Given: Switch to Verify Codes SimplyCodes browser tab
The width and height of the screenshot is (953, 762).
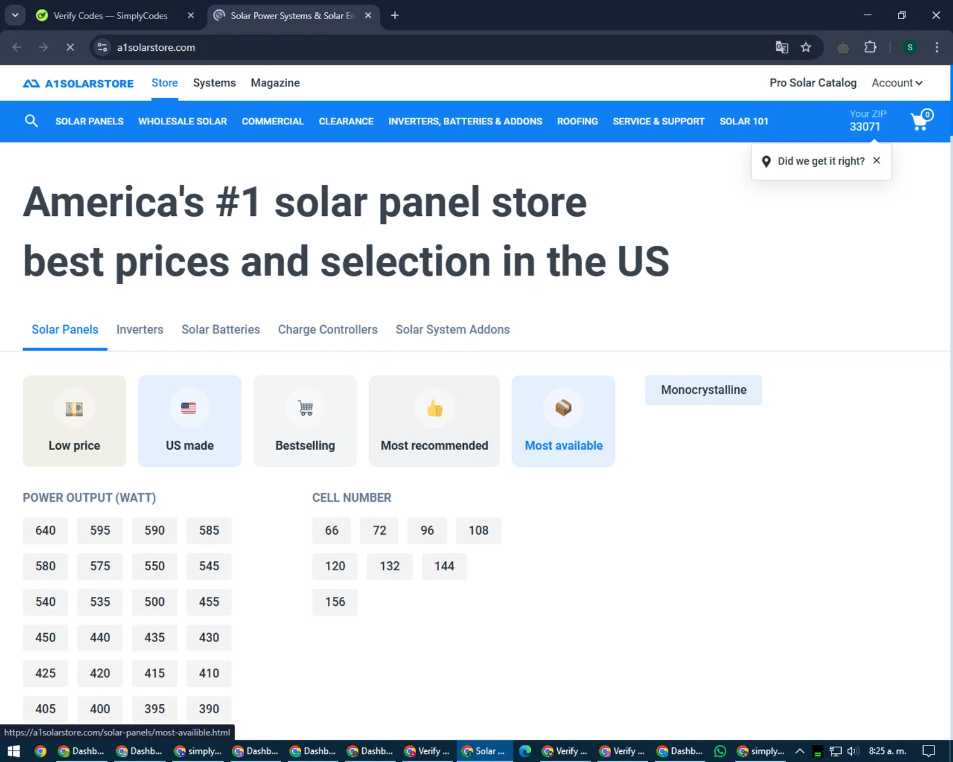Looking at the screenshot, I should [x=111, y=15].
